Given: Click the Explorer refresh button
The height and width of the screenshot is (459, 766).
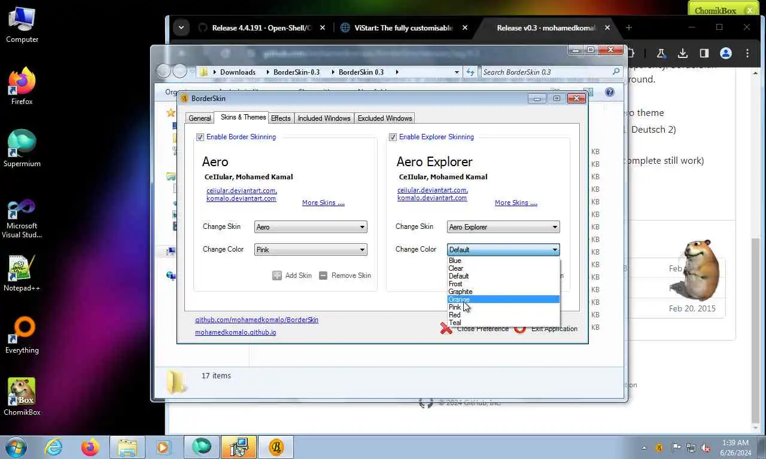Looking at the screenshot, I should pos(470,72).
